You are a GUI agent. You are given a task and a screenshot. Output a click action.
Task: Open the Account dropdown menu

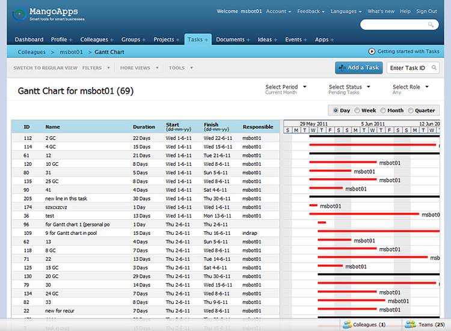click(278, 11)
